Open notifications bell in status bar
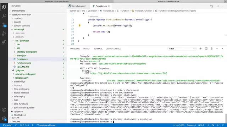Viewport: 227px width, 127px height. tap(223, 125)
